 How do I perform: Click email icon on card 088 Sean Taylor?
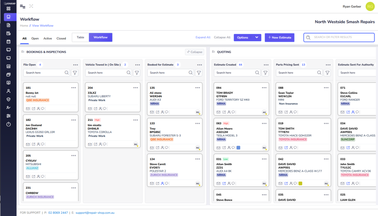(x=281, y=112)
